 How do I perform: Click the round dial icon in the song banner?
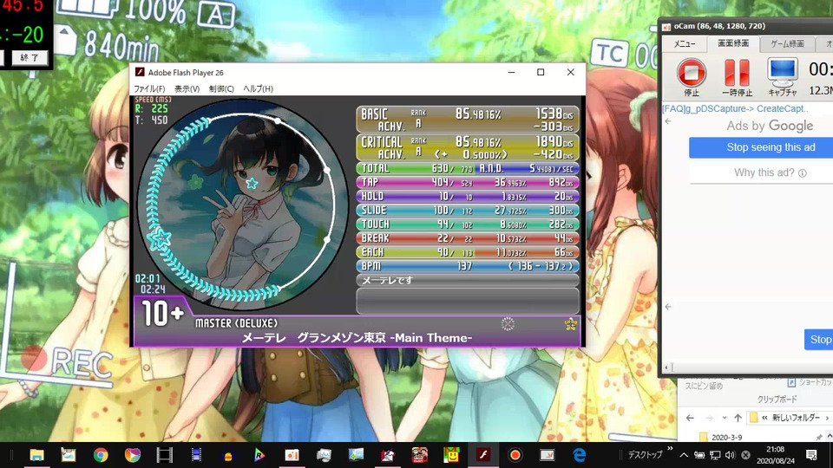pyautogui.click(x=508, y=323)
